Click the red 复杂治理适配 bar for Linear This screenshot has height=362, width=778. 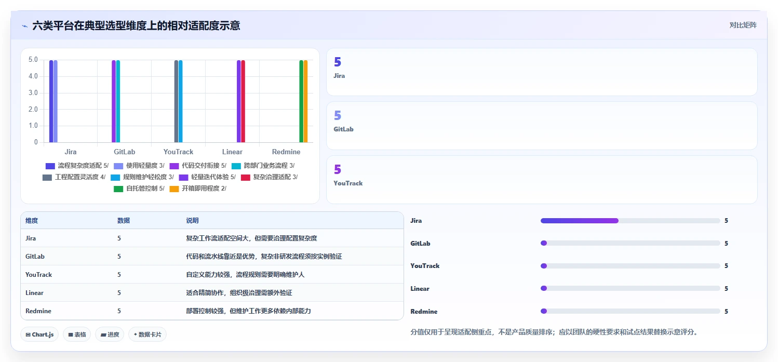coord(243,101)
